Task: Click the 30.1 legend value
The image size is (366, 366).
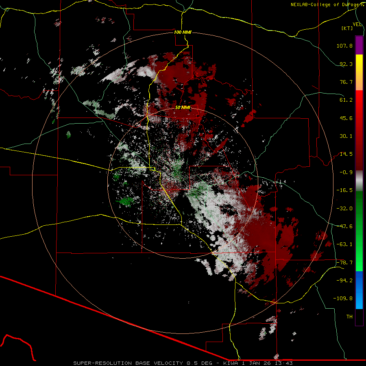Action: coord(346,136)
